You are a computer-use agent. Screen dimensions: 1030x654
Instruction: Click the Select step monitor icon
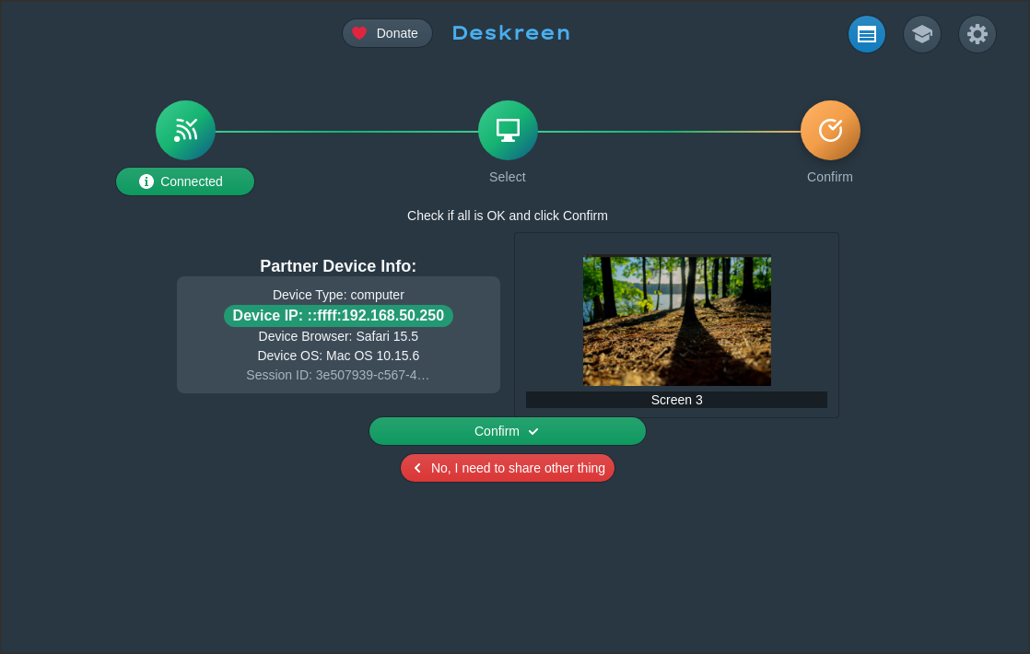[x=508, y=130]
